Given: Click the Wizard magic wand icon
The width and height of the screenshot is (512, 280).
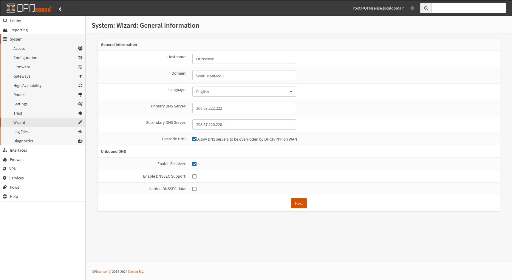Looking at the screenshot, I should [80, 122].
